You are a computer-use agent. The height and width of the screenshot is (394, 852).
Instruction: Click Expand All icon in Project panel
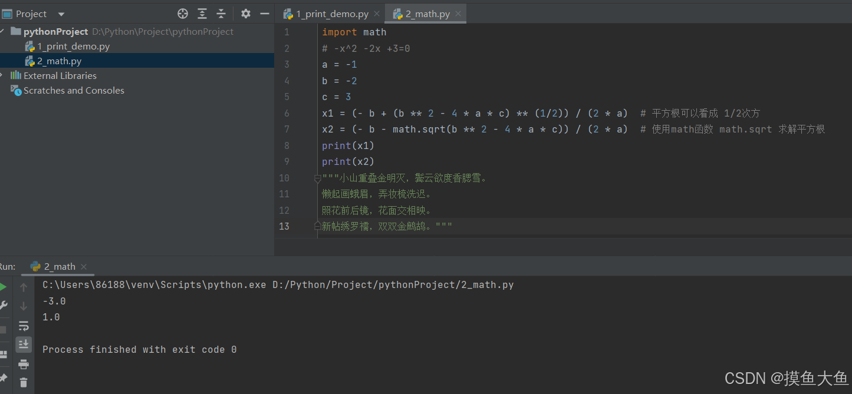(x=202, y=14)
